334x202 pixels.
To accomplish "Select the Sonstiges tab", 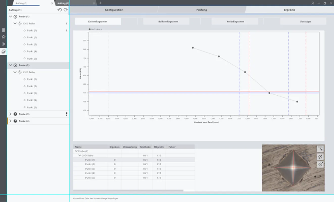I will tap(303, 21).
